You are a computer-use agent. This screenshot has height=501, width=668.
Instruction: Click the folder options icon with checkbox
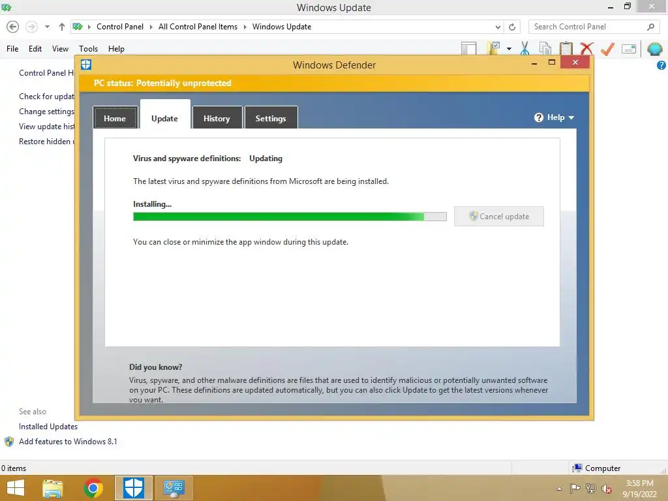pyautogui.click(x=494, y=48)
